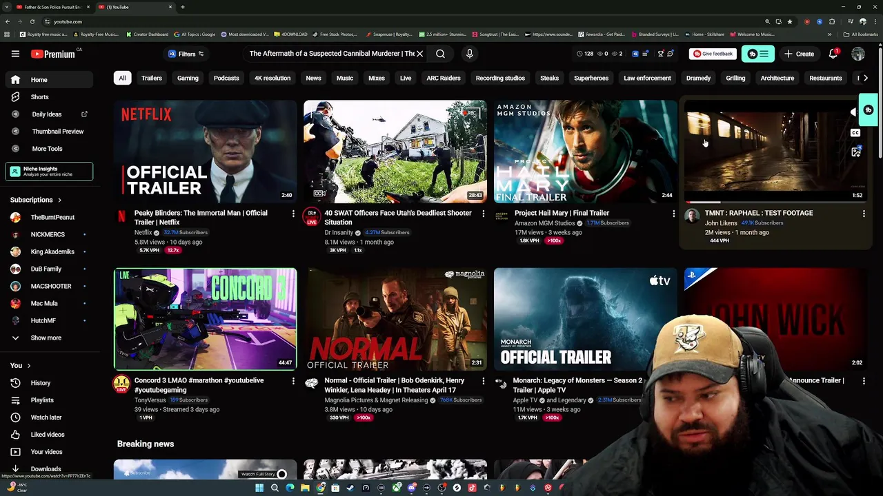Open Project Hail Mary video options menu

673,214
